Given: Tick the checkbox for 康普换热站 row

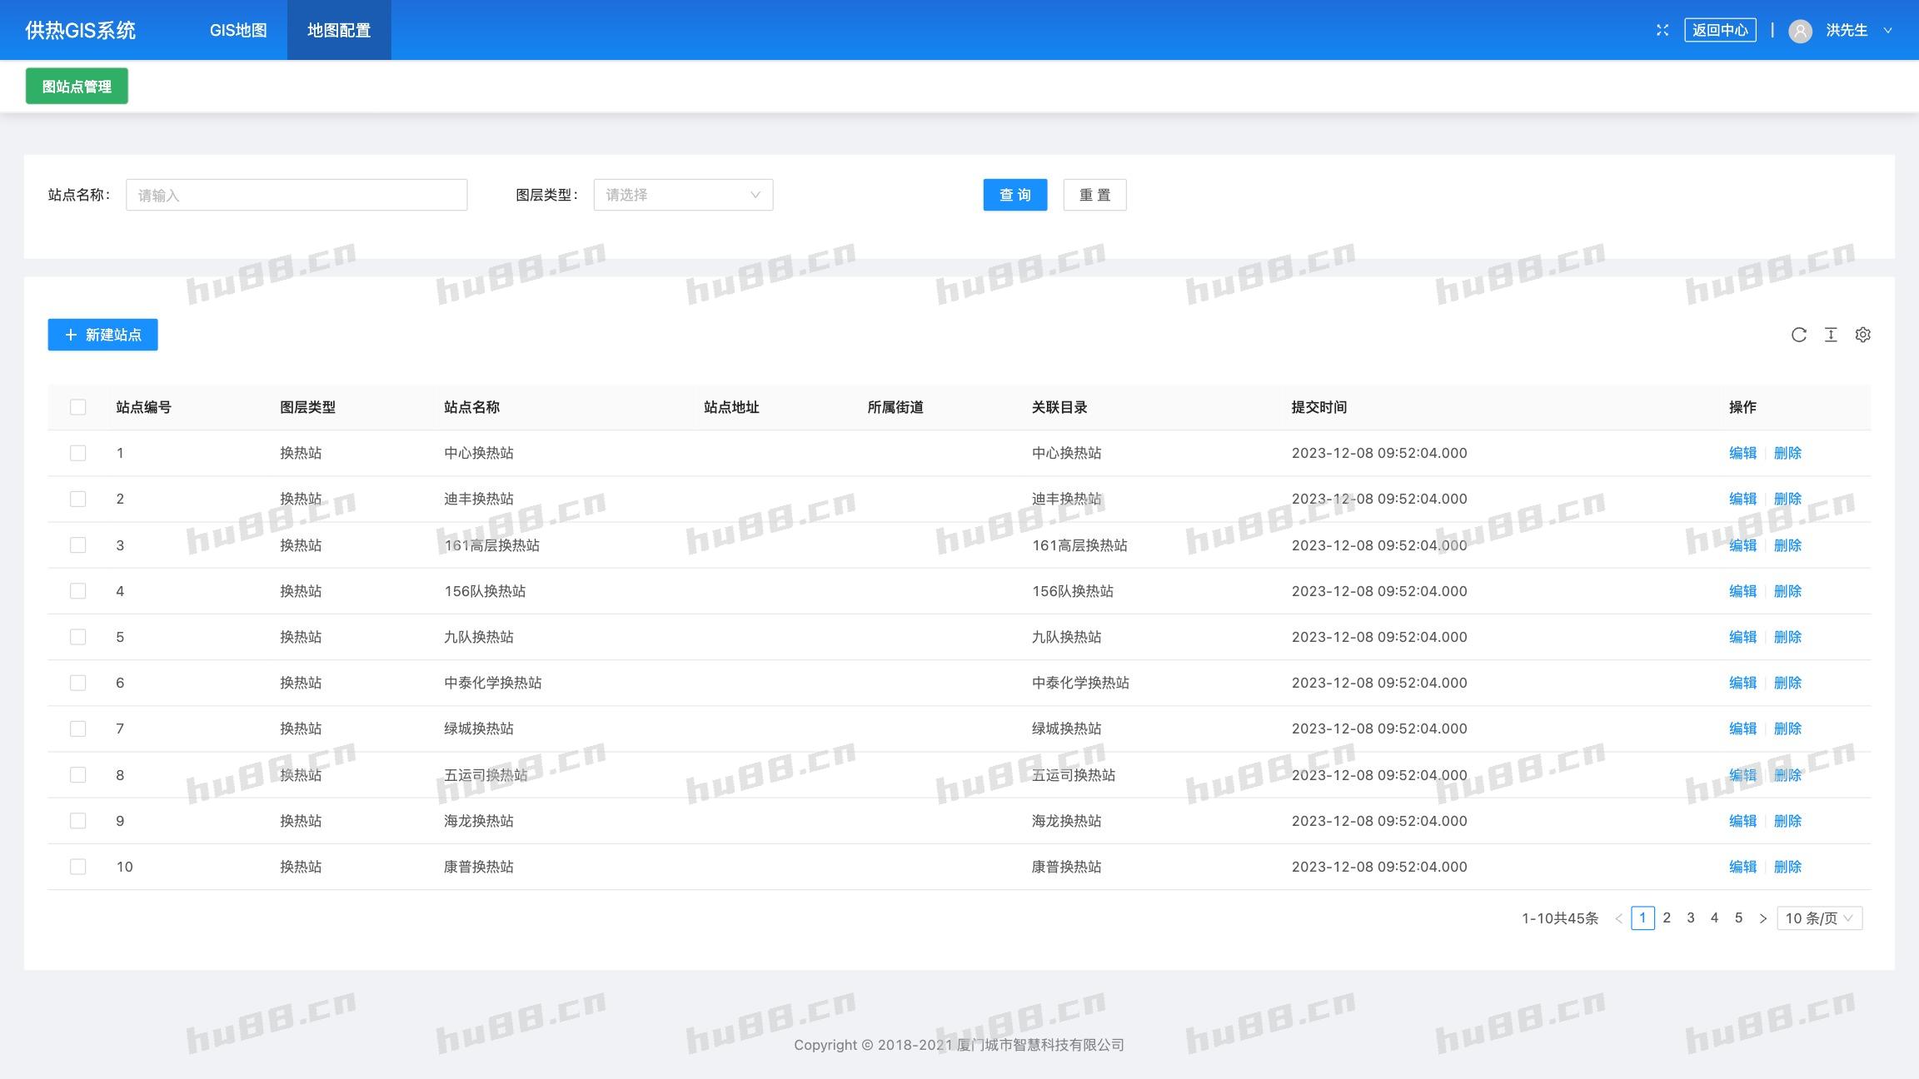Looking at the screenshot, I should coord(78,867).
